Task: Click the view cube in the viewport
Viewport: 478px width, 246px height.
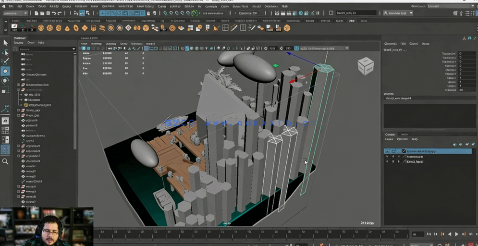Action: pos(365,66)
